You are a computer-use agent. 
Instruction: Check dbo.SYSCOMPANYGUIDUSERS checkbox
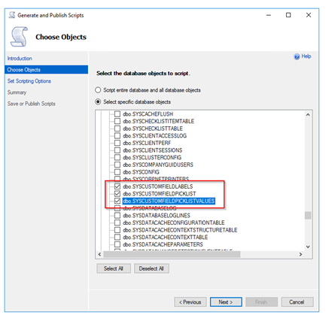coord(117,165)
